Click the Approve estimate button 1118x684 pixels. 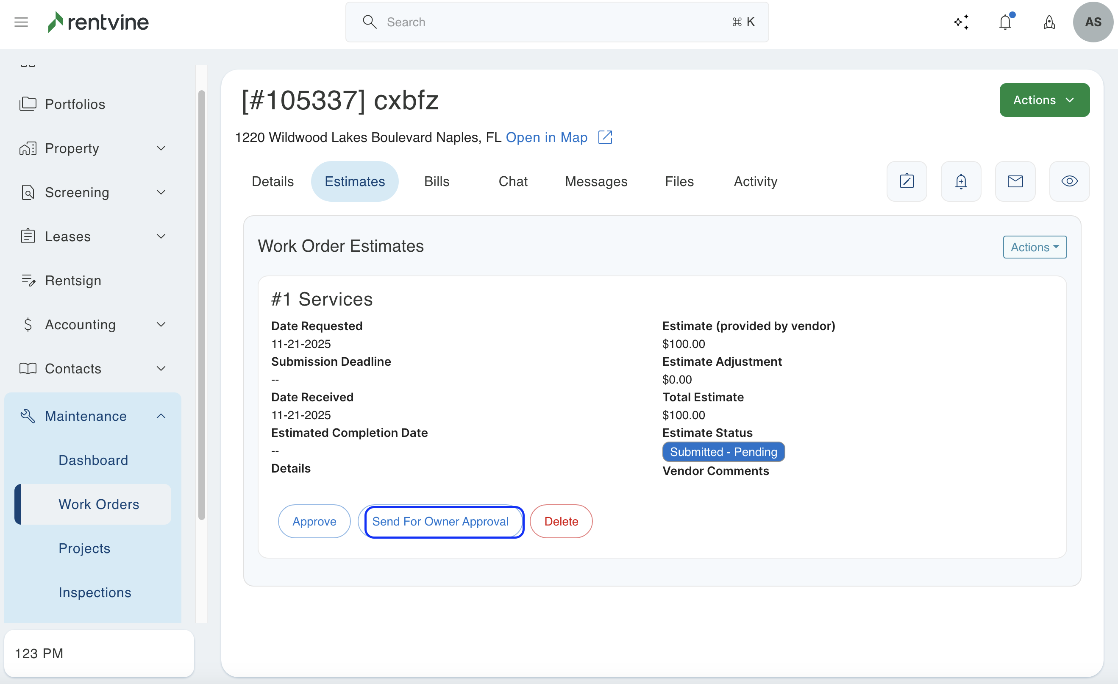tap(314, 522)
